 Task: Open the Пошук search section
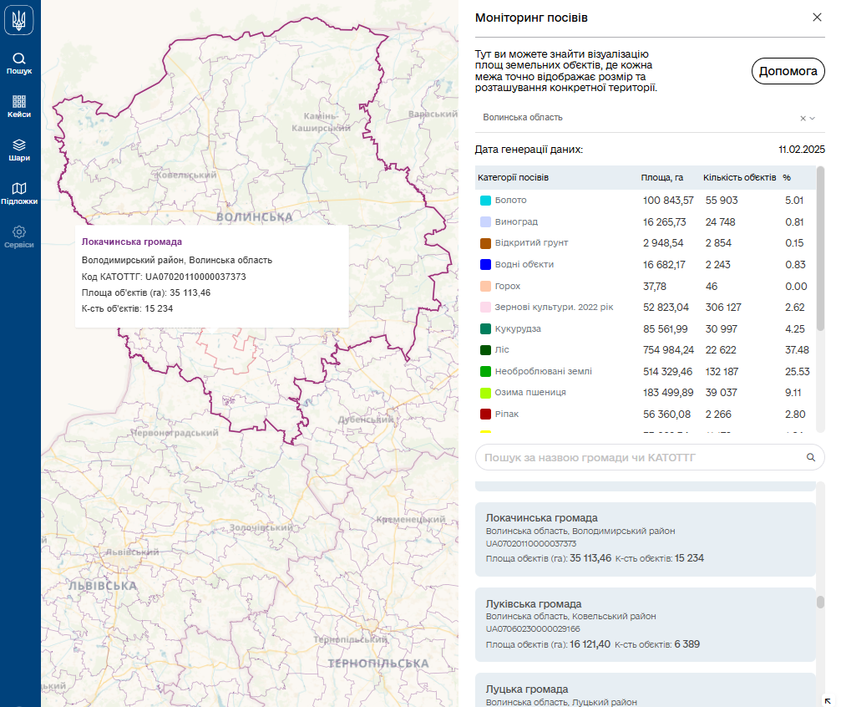(19, 64)
